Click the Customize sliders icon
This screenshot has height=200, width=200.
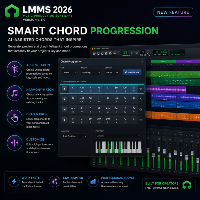(x=15, y=143)
